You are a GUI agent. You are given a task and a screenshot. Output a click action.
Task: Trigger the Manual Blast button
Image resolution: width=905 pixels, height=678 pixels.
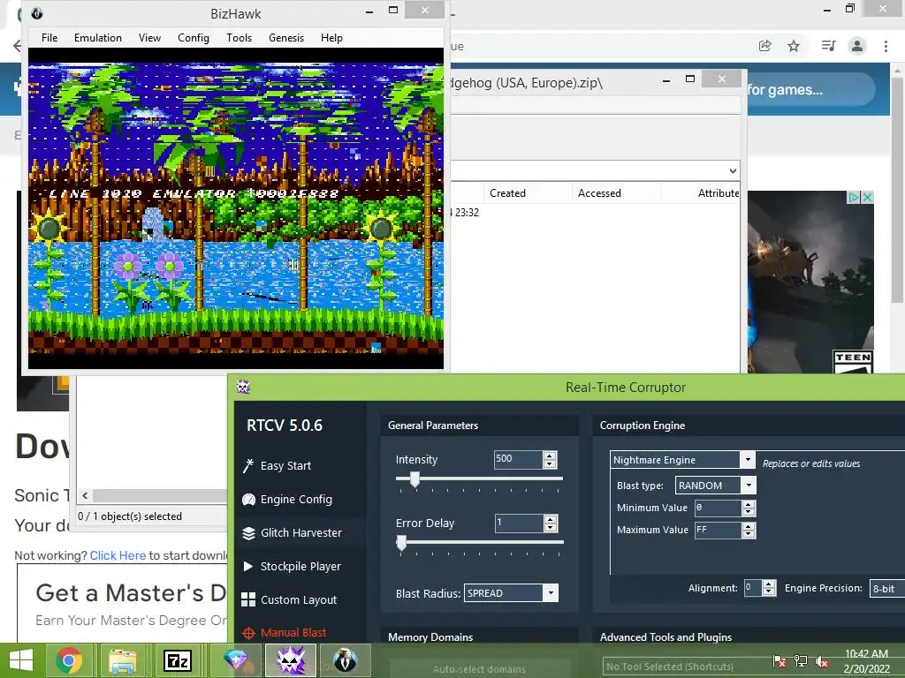(x=285, y=632)
